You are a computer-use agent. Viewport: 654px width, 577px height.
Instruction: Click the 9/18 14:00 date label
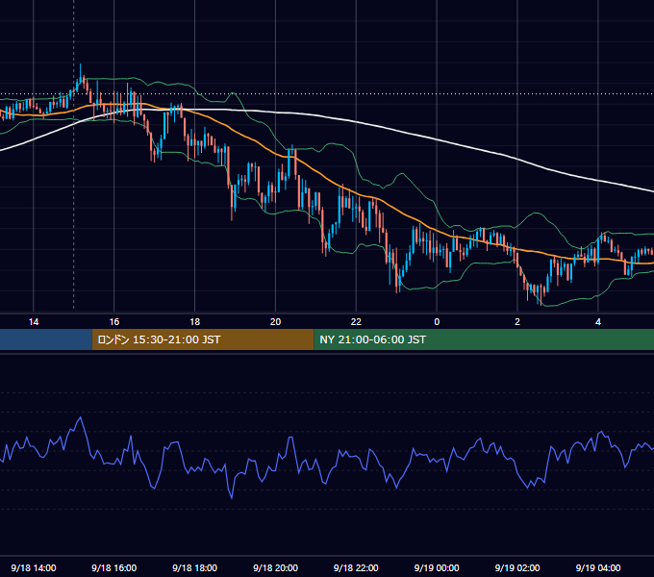tap(34, 567)
